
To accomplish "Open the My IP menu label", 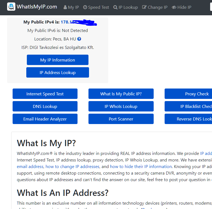I will pyautogui.click(x=73, y=7).
